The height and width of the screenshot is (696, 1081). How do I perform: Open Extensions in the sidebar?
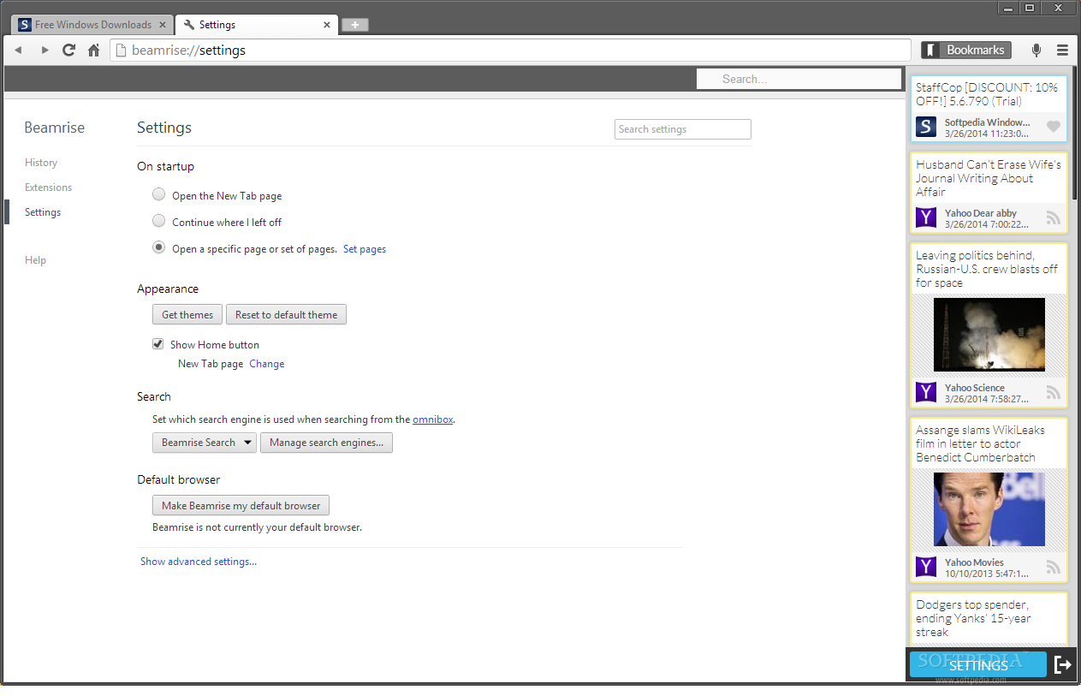click(49, 187)
